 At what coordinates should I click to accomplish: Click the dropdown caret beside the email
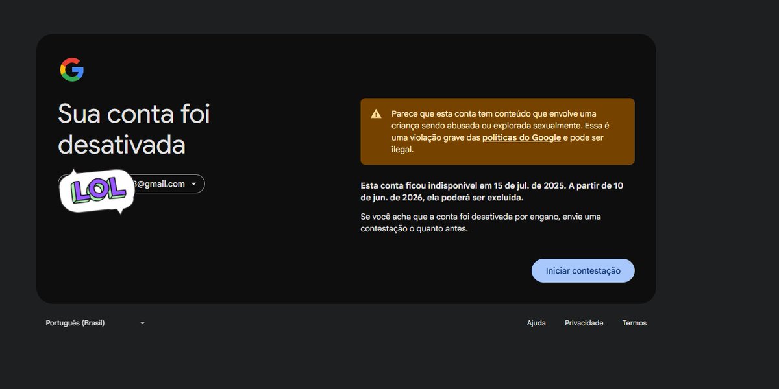193,183
